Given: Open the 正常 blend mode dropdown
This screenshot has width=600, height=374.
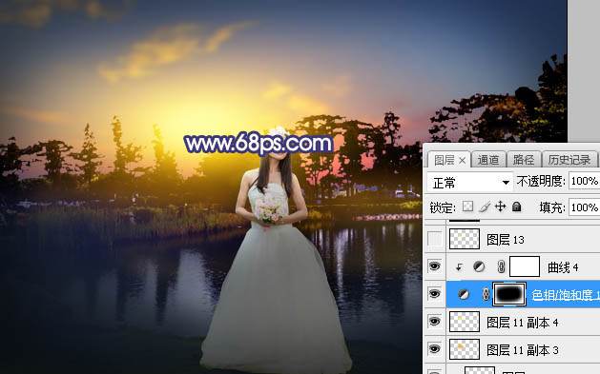Looking at the screenshot, I should coord(470,183).
